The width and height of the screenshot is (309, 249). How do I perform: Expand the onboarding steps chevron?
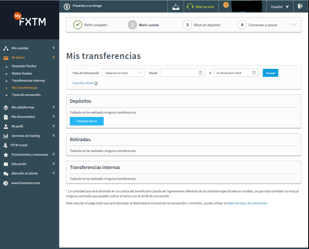[x=293, y=25]
